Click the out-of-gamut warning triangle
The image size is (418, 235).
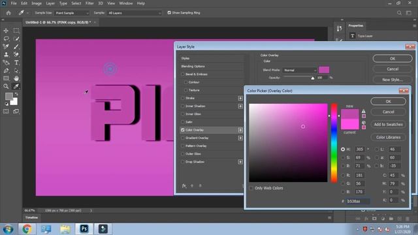(x=364, y=111)
